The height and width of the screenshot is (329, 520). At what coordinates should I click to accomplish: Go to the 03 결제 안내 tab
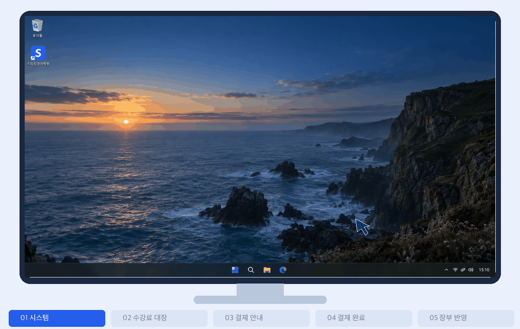261,318
